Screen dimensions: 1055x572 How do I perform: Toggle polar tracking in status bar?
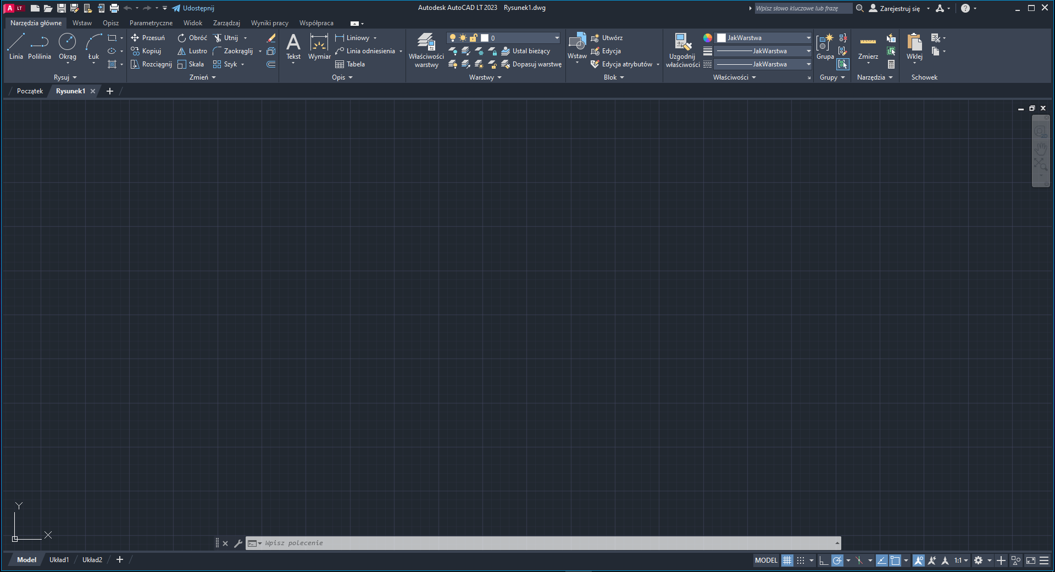(x=837, y=560)
